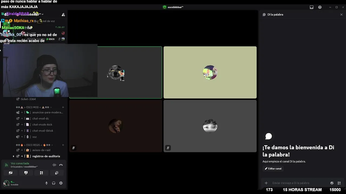Open the chat-mod-dc channel

[40, 119]
